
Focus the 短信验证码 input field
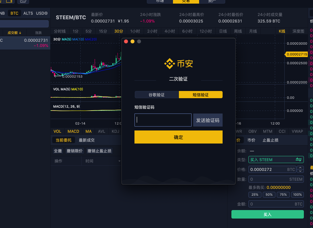point(163,120)
